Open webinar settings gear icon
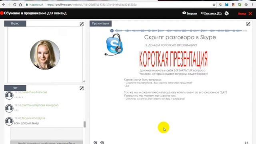The height and width of the screenshot is (144, 256). [227, 13]
